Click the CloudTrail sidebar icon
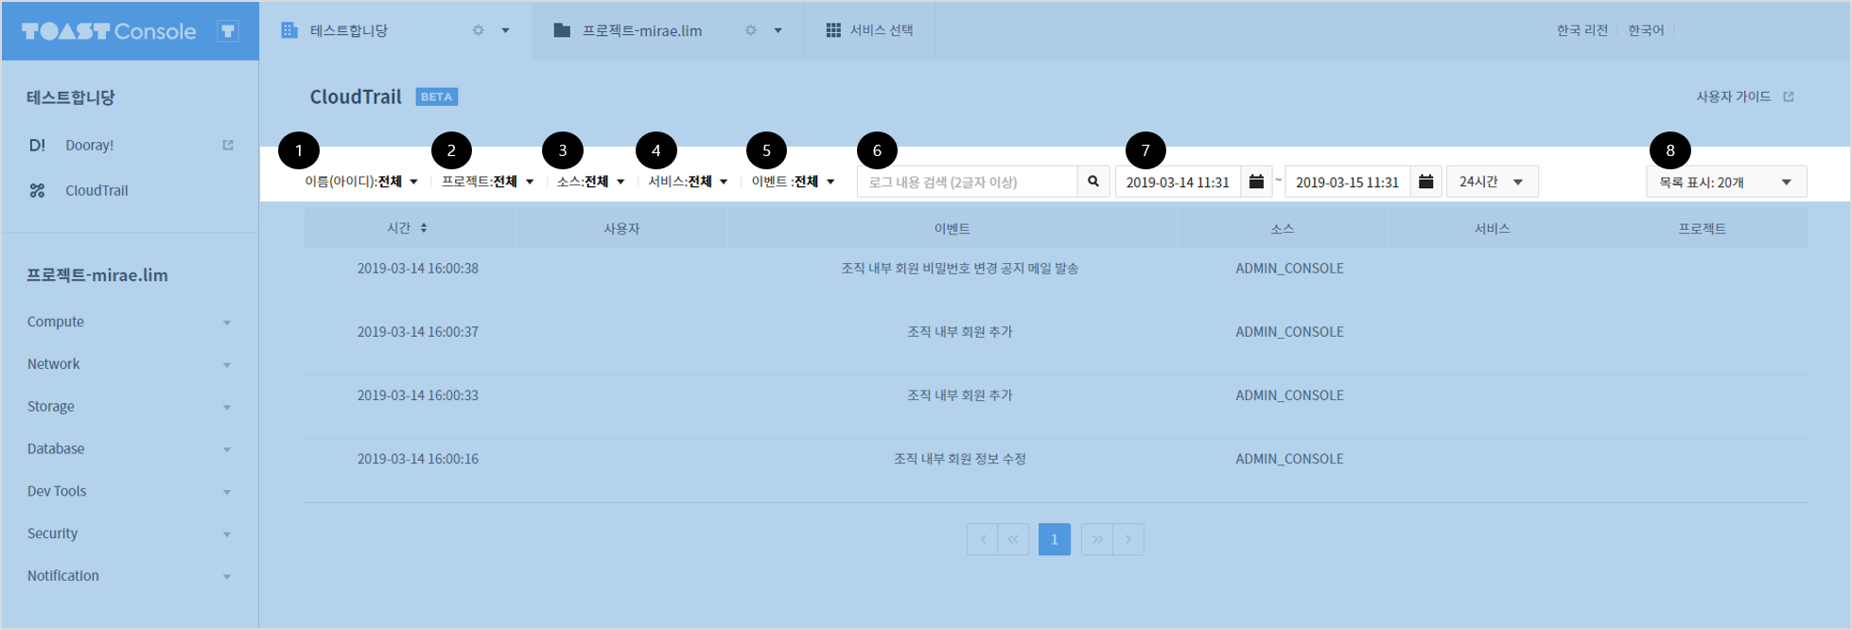Screen dimensions: 1852x630 coord(37,190)
